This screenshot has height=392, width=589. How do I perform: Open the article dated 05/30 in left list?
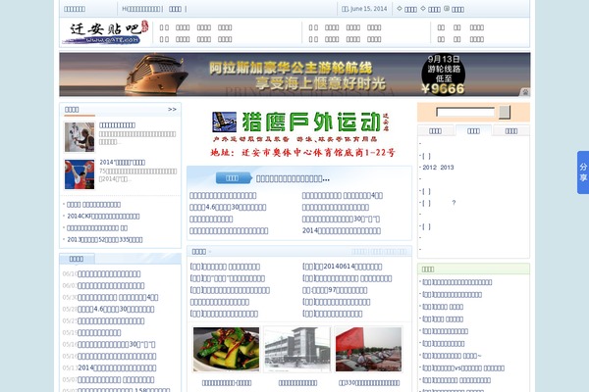118,297
